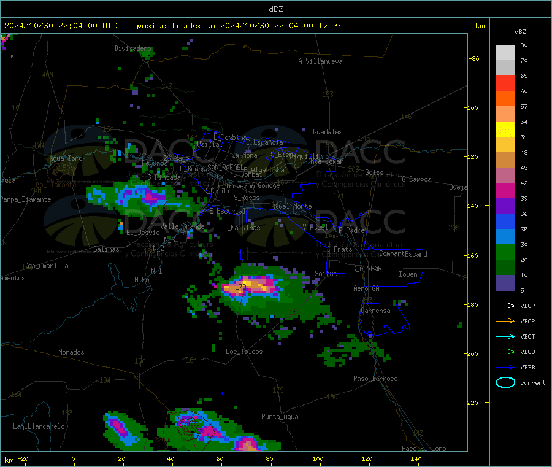Image resolution: width=552 pixels, height=467 pixels.
Task: Click the 'VBCT' legend label
Action: tap(527, 337)
